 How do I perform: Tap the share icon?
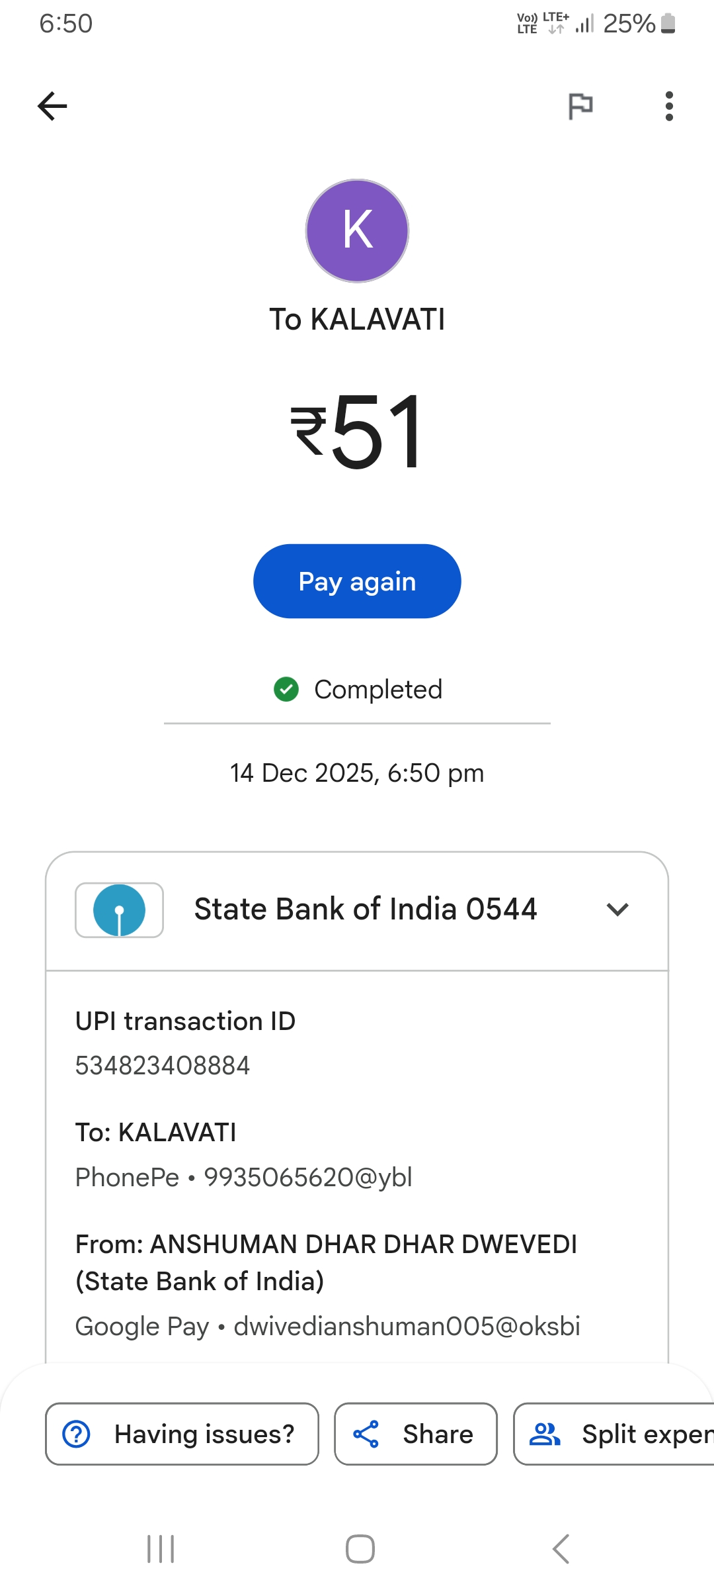(366, 1434)
